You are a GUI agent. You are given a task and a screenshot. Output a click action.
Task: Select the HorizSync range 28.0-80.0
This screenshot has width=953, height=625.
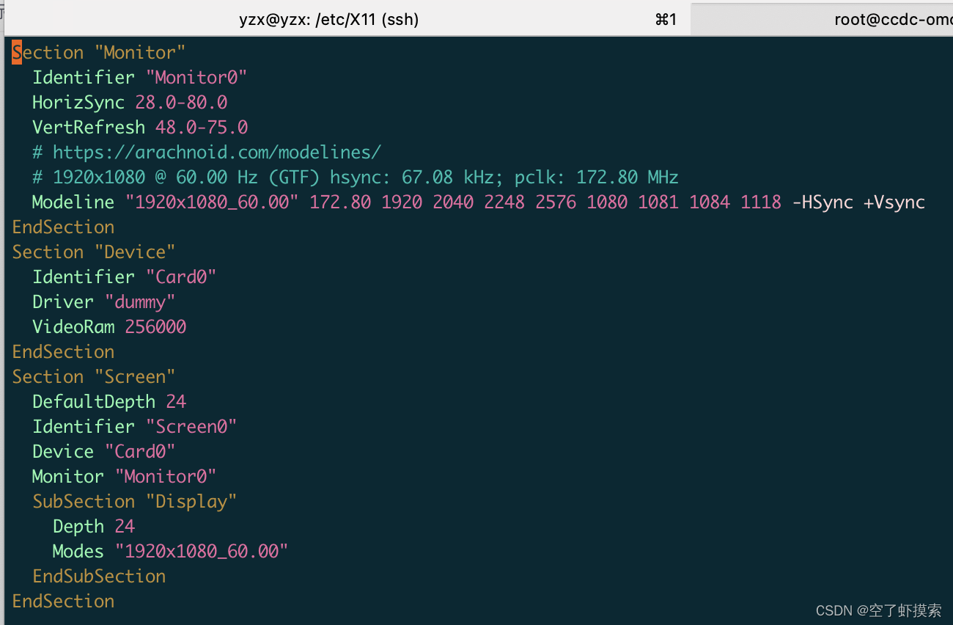(182, 102)
